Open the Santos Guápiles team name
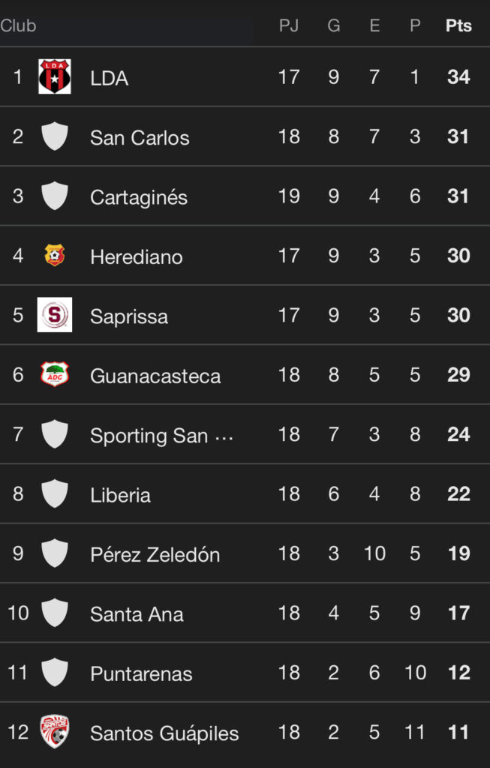 tap(164, 733)
